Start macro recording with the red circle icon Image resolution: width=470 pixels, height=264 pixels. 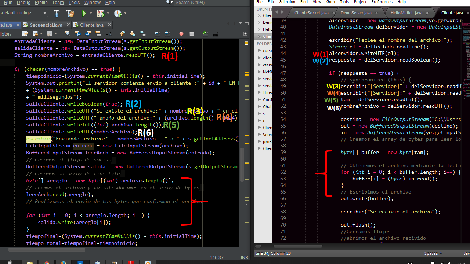coord(181,34)
